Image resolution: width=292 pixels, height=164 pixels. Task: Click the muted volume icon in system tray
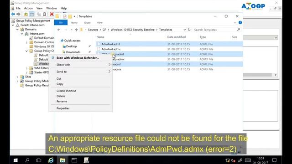233,160
